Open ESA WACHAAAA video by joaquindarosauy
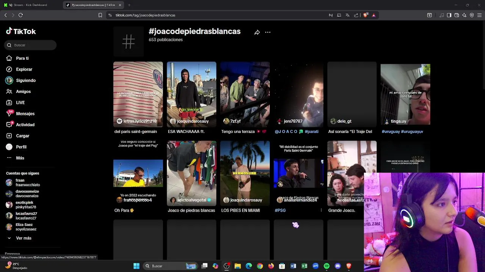The image size is (485, 272). [191, 94]
